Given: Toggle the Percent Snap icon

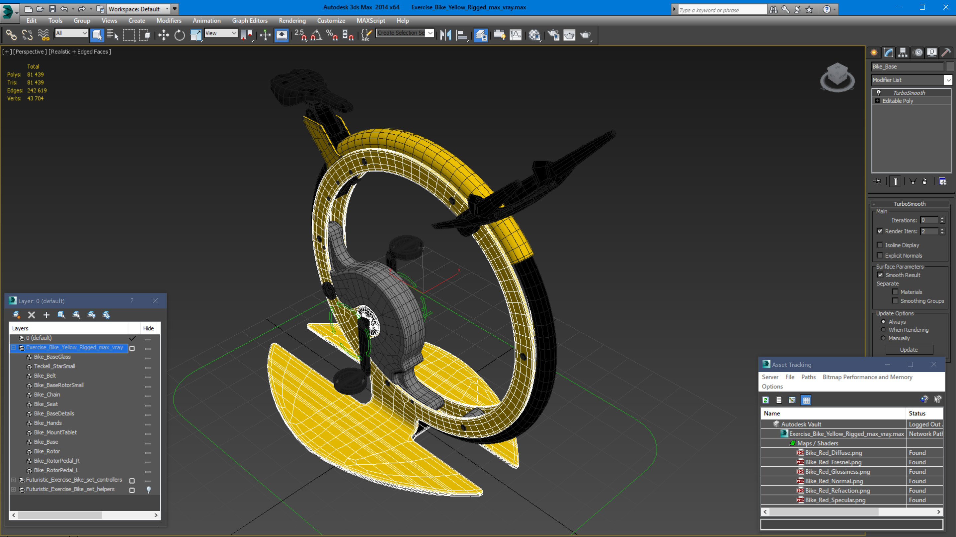Looking at the screenshot, I should pos(331,35).
